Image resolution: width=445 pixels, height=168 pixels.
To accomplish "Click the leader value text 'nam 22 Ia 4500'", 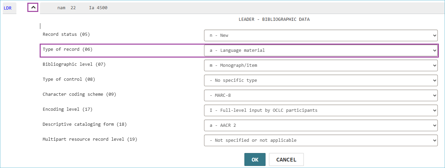I will point(82,7).
